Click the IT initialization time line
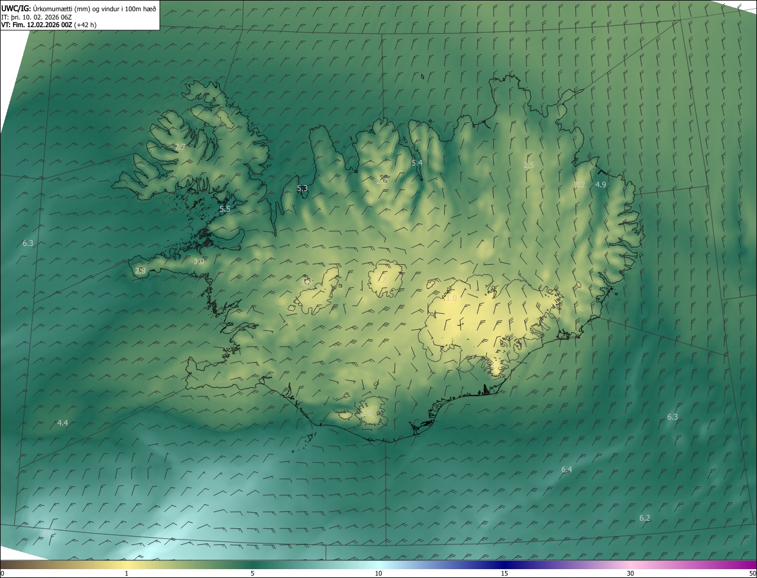The height and width of the screenshot is (578, 757). pos(37,17)
